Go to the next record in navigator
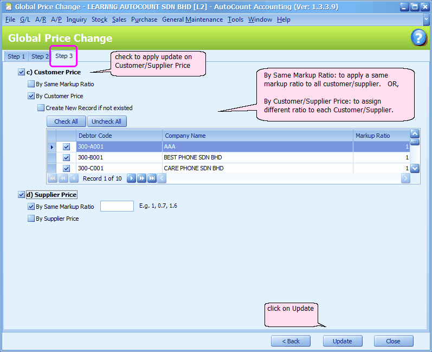This screenshot has width=432, height=352. pyautogui.click(x=131, y=178)
